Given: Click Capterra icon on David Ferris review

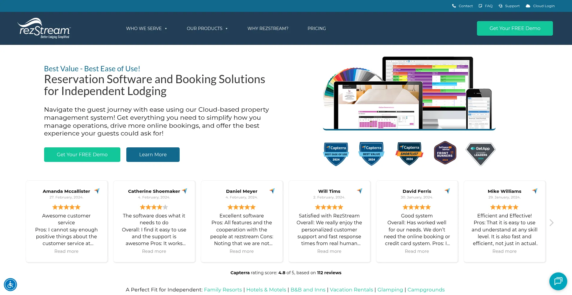Looking at the screenshot, I should coord(447,191).
